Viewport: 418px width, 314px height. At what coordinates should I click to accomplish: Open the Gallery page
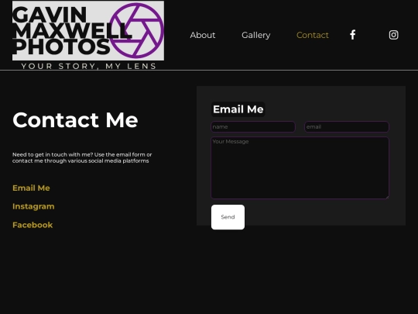tap(256, 35)
